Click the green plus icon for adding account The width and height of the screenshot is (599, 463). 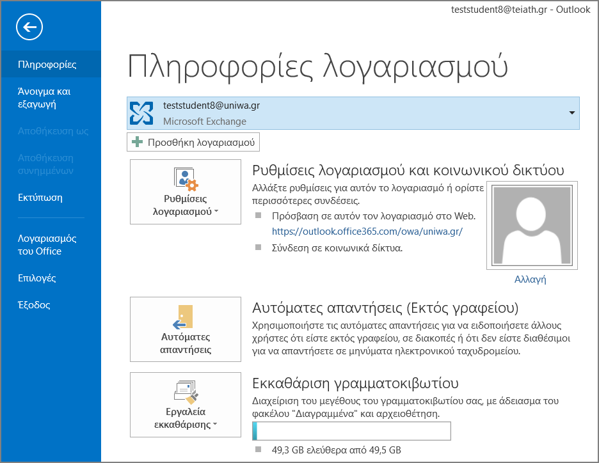pos(137,142)
